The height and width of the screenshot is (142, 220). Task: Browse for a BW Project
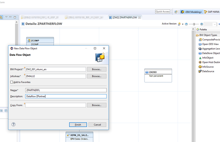click(97, 69)
